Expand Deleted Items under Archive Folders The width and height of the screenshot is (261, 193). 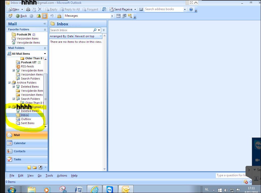[x=14, y=87]
